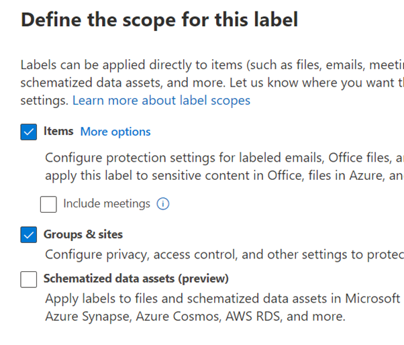Enable the Include meetings checkbox

pos(48,204)
